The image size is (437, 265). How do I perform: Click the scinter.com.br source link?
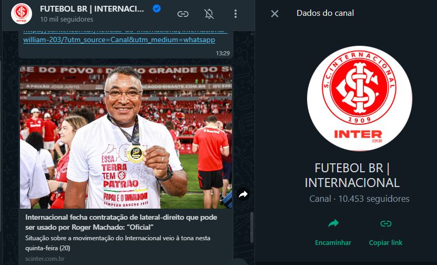click(45, 259)
